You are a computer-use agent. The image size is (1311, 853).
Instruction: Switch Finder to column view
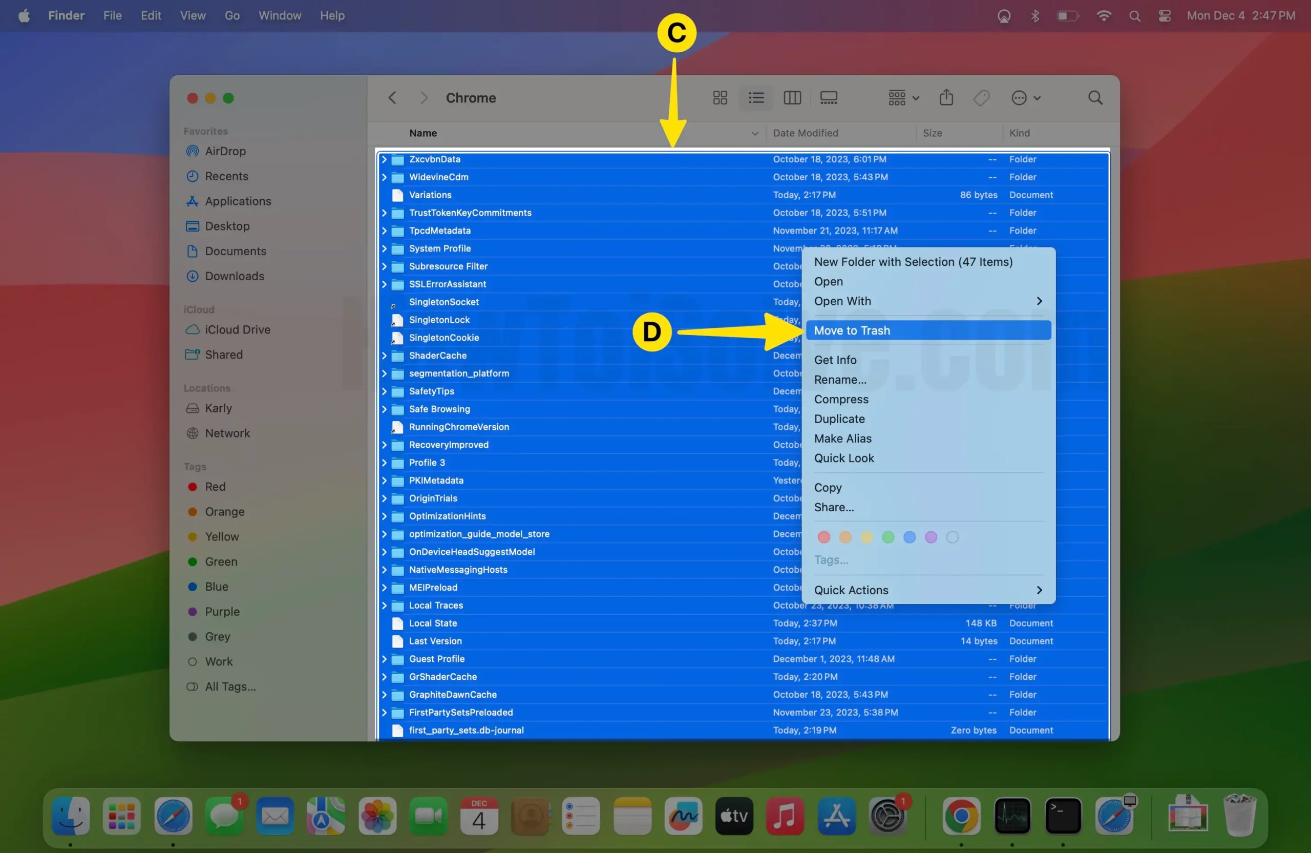pos(792,98)
